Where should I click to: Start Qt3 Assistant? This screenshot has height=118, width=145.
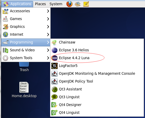[97, 89]
